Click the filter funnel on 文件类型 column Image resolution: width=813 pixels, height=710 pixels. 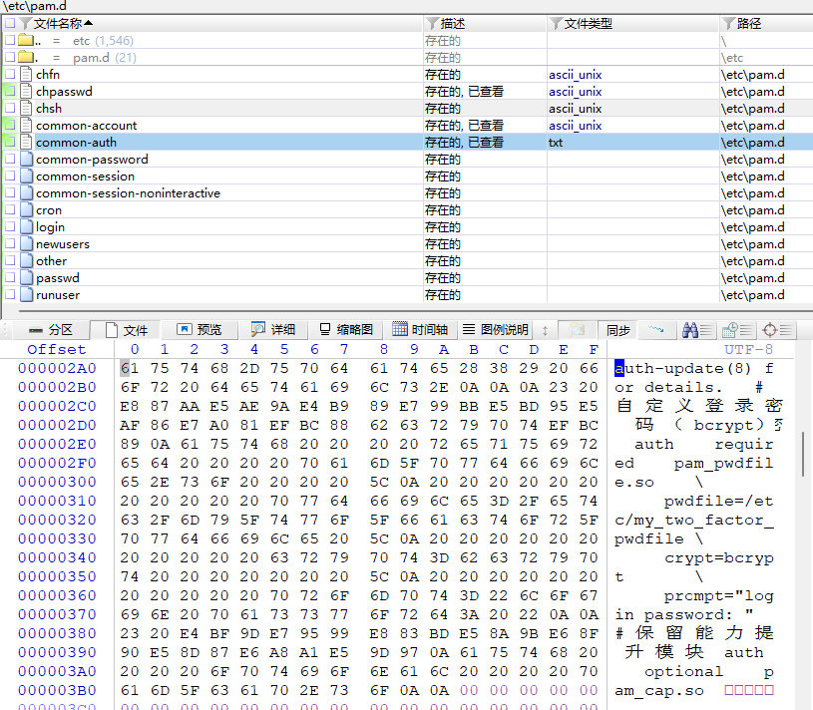tap(556, 23)
